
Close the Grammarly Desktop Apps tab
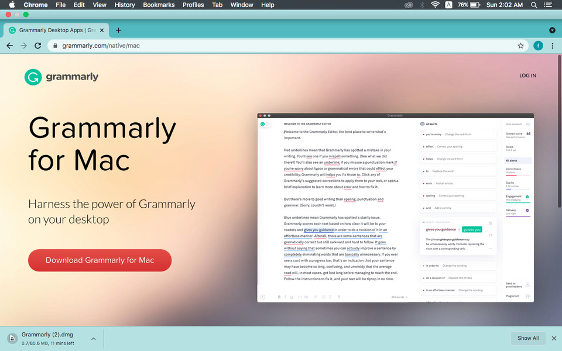coord(102,30)
